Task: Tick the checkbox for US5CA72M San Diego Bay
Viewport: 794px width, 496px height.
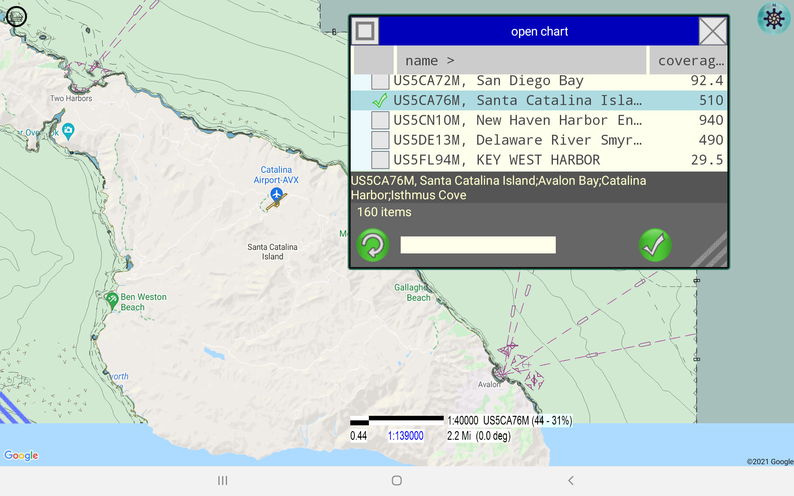Action: click(380, 81)
